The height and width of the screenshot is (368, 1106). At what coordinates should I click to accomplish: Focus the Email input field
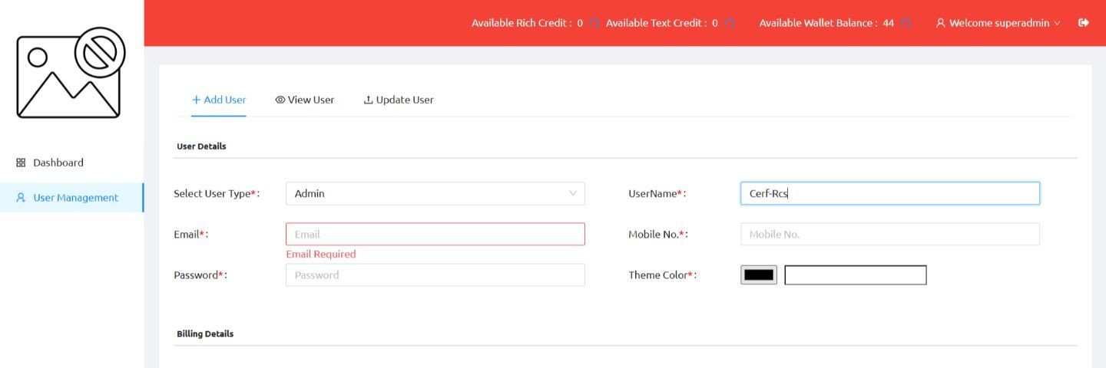click(x=435, y=235)
